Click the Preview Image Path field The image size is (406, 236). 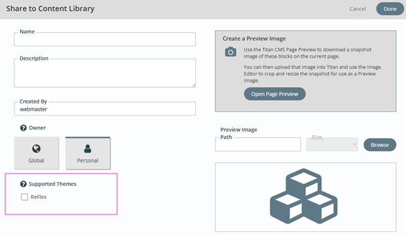pyautogui.click(x=258, y=144)
